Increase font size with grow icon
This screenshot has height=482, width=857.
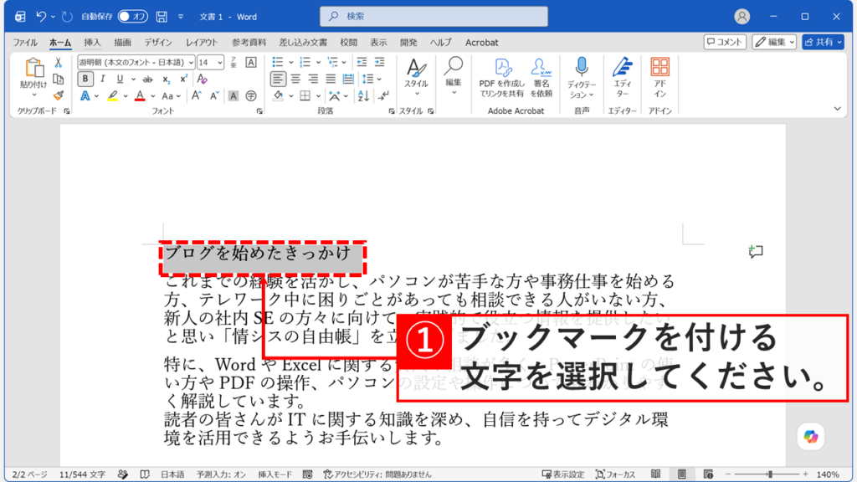(x=196, y=96)
